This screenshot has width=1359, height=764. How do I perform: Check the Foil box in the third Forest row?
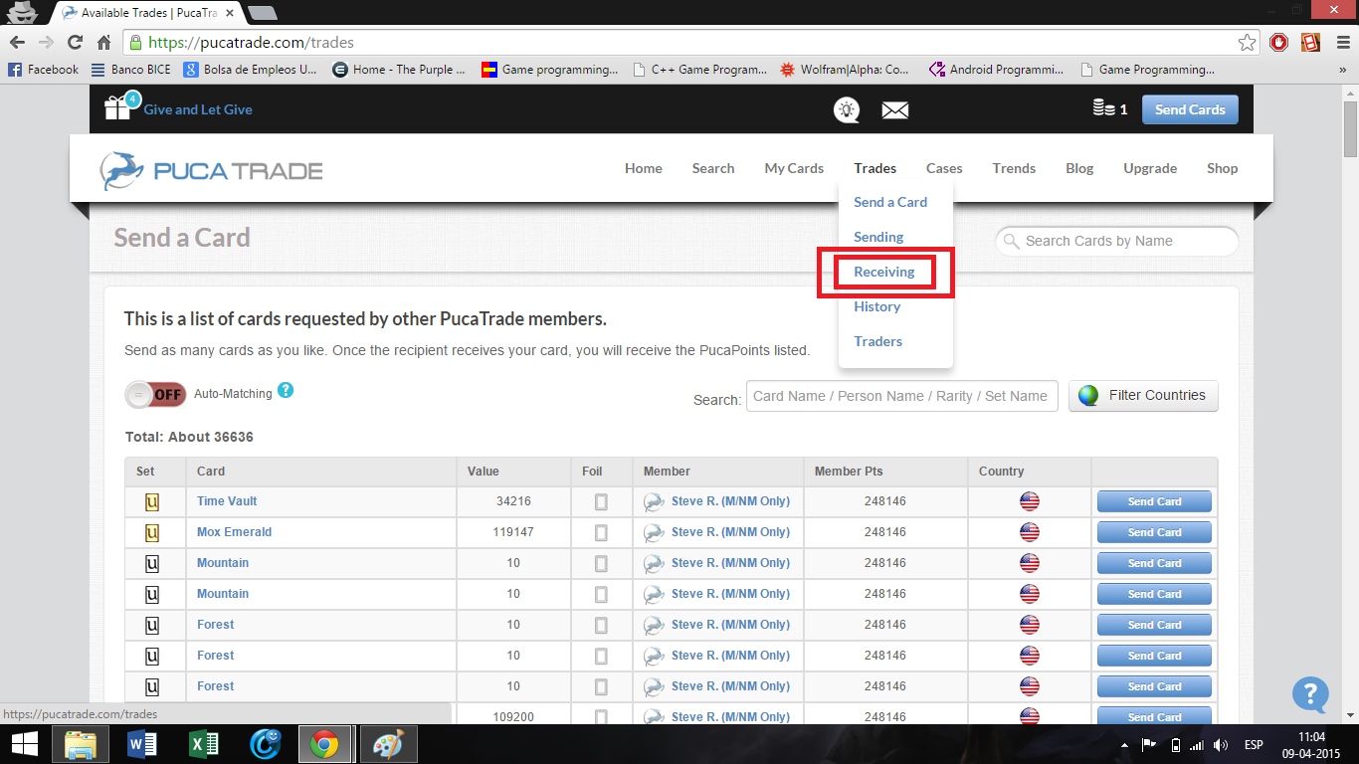click(601, 686)
